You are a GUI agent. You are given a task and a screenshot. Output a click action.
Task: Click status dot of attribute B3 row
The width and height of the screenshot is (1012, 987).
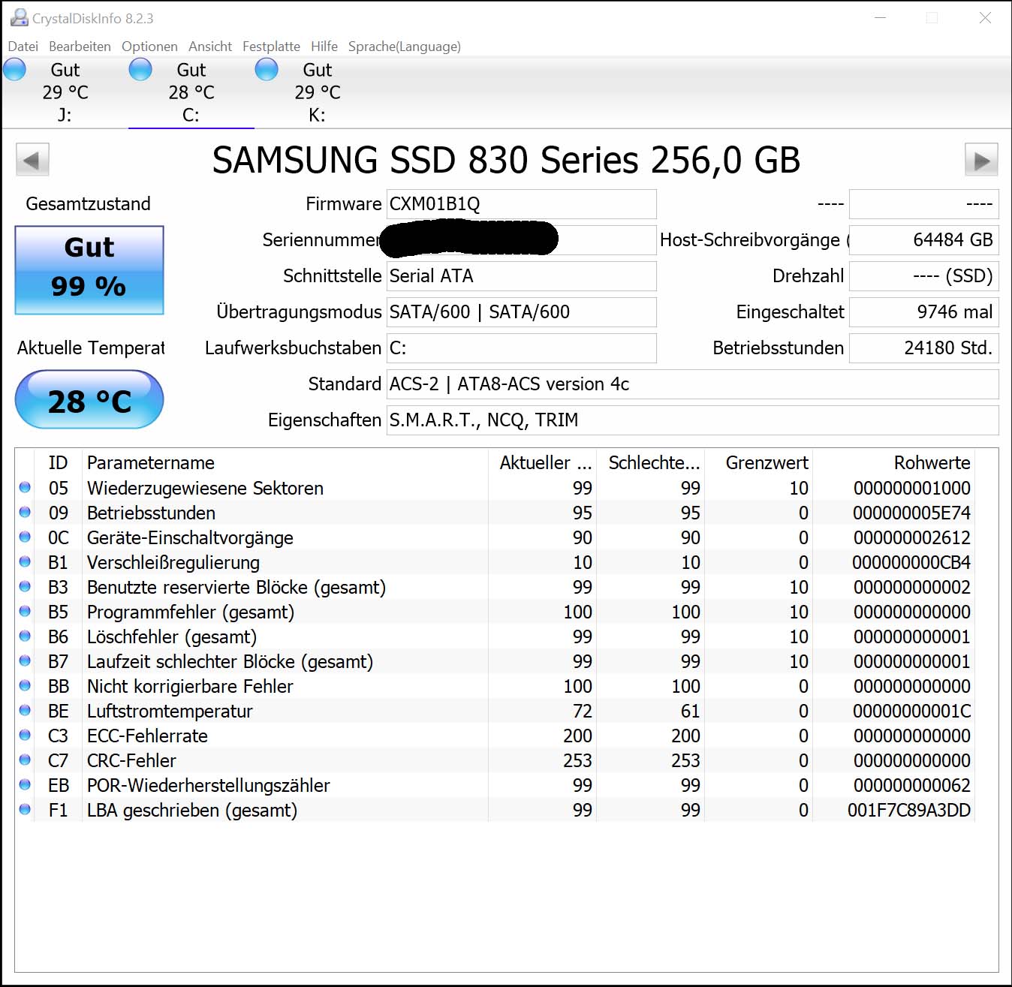pos(25,587)
